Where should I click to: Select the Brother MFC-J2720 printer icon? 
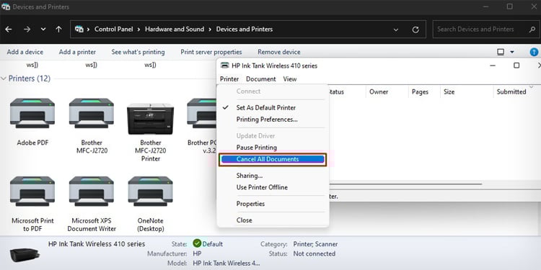92,113
